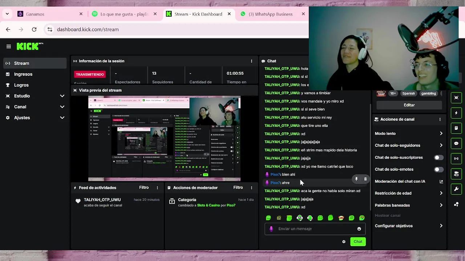Click the 18+ tag chip
465x261 pixels.
pos(393,94)
